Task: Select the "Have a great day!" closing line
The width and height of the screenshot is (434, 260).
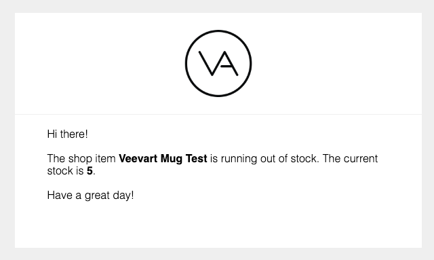Action: [90, 195]
